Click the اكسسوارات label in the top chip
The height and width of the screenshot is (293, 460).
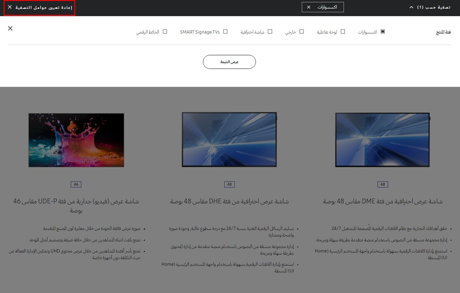pos(327,7)
